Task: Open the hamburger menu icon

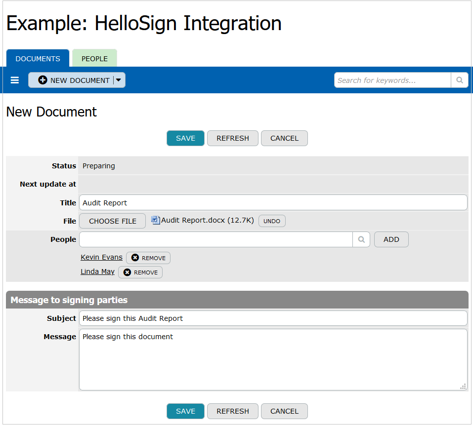Action: point(15,80)
